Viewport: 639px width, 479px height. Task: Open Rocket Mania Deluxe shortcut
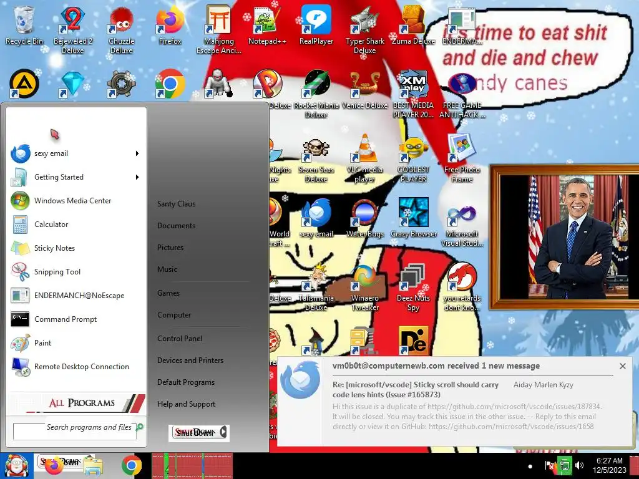click(x=316, y=94)
